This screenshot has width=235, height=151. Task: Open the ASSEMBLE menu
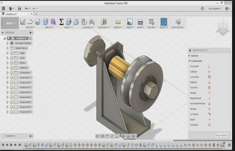pos(88,28)
